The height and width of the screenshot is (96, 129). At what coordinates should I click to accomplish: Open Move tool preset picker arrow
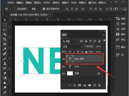coord(11,9)
